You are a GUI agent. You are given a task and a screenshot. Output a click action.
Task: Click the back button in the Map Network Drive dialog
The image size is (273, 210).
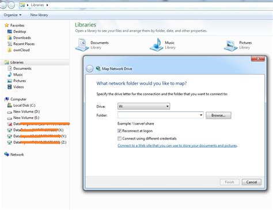[90, 69]
